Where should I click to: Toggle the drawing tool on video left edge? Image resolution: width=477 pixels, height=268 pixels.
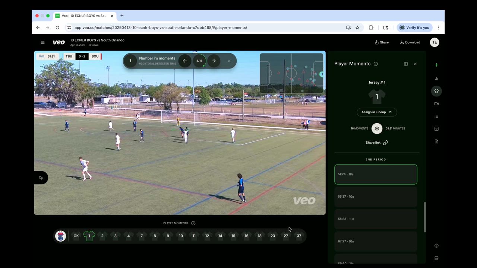point(41,178)
